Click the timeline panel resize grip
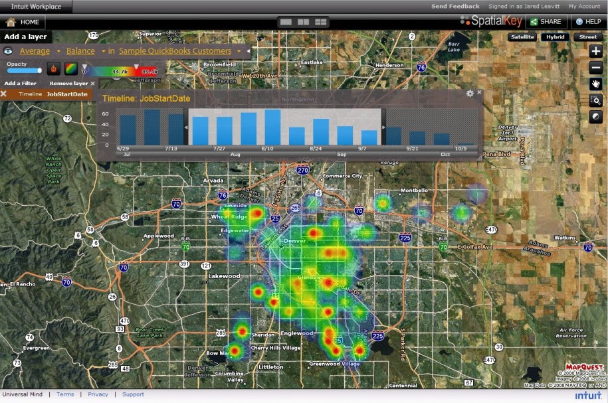 tap(480, 158)
